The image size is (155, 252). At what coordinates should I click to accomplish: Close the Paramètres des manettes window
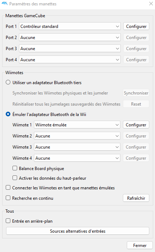pyautogui.click(x=151, y=4)
